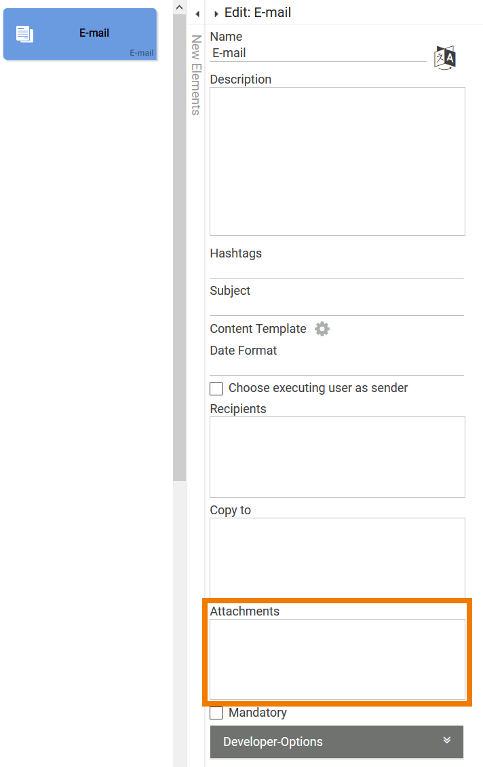The width and height of the screenshot is (483, 767).
Task: Click the Developer-Options button
Action: pos(336,742)
